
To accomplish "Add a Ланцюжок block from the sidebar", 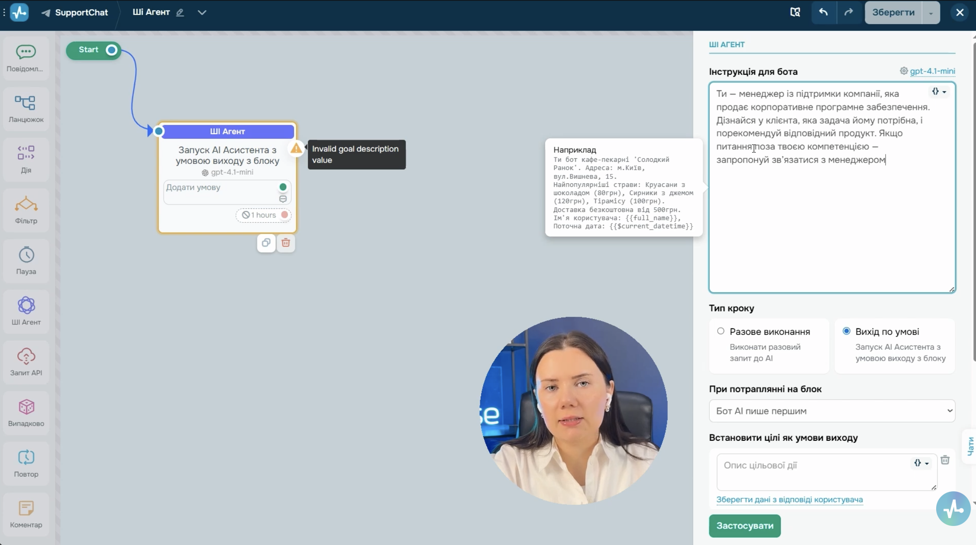I will pyautogui.click(x=26, y=109).
